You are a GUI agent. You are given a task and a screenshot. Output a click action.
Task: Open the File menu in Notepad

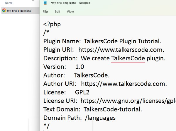click(45, 11)
